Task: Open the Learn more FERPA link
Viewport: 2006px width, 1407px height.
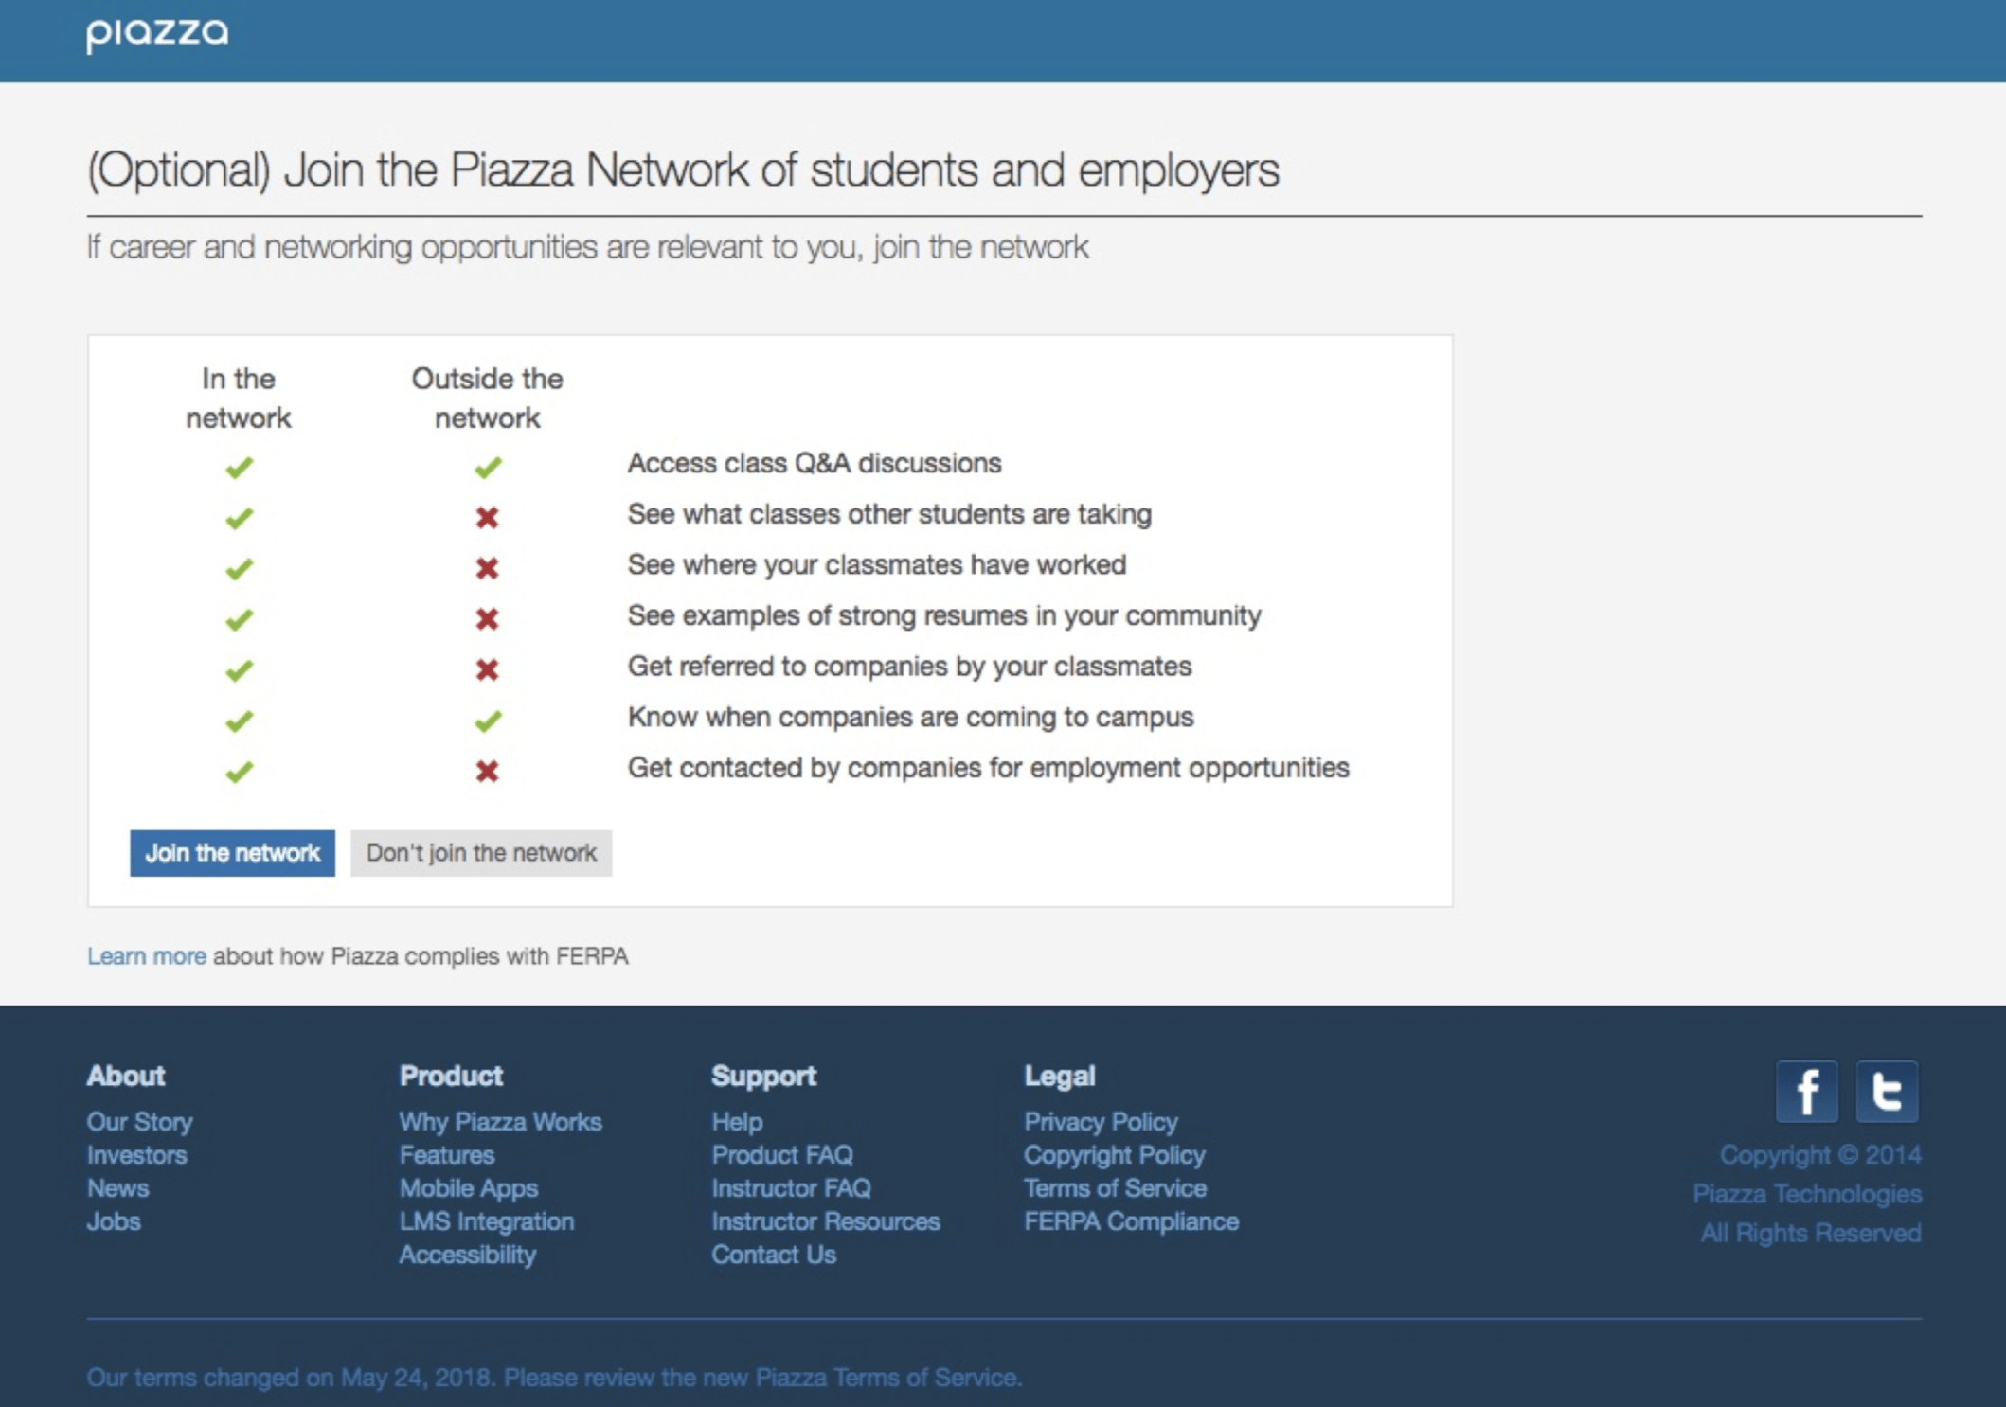Action: tap(147, 956)
